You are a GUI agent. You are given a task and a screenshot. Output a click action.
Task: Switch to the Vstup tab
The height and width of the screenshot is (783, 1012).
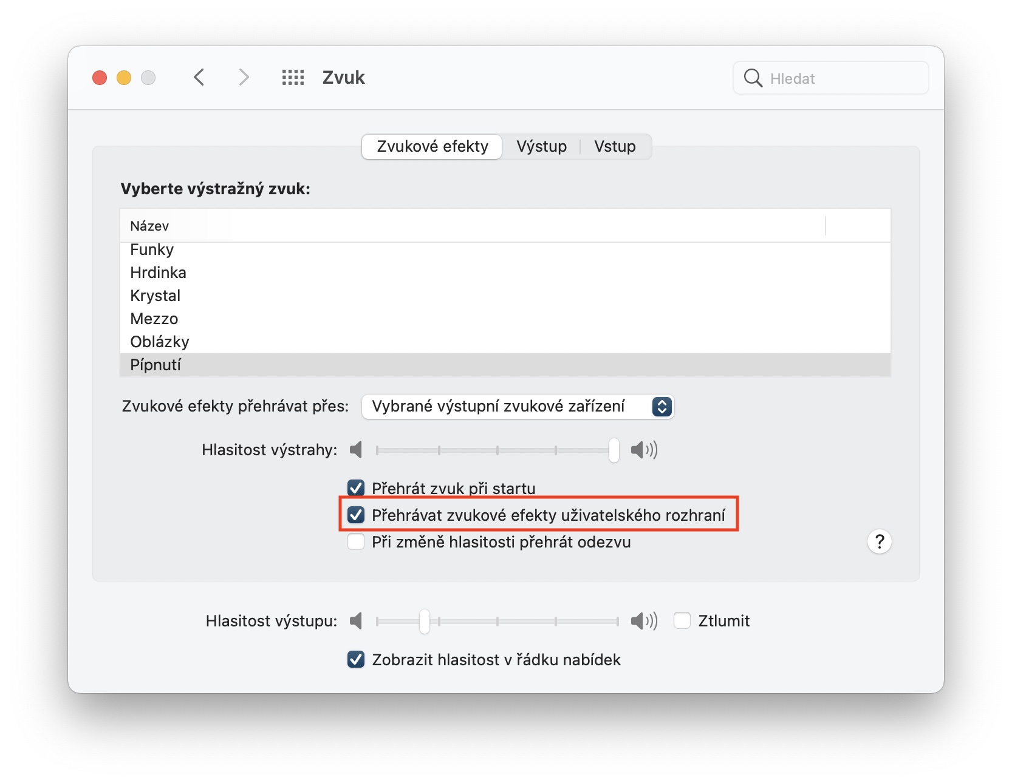pyautogui.click(x=615, y=147)
